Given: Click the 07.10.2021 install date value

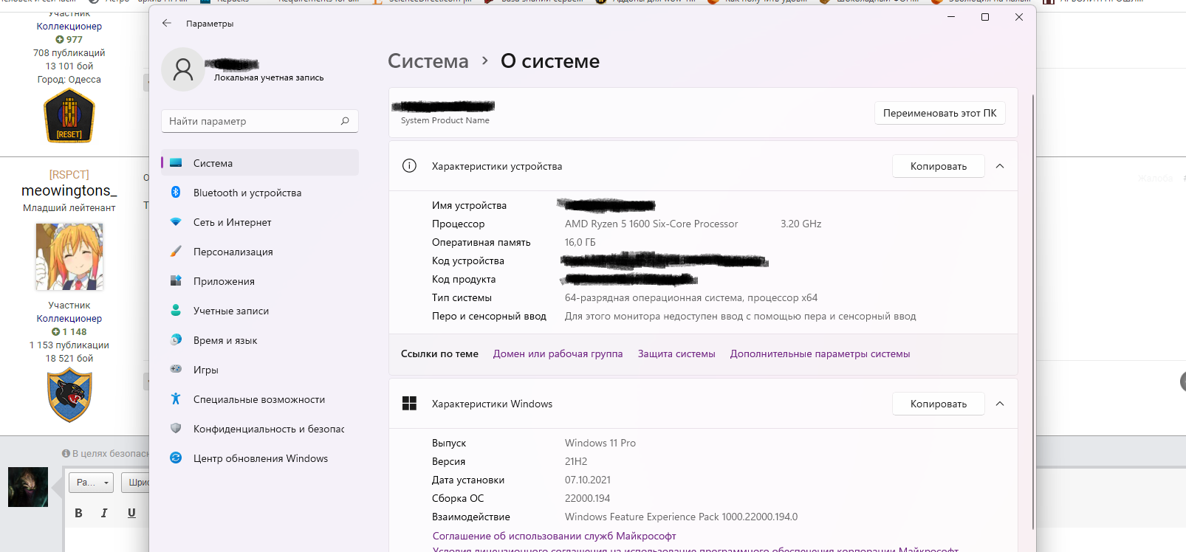Looking at the screenshot, I should (588, 480).
